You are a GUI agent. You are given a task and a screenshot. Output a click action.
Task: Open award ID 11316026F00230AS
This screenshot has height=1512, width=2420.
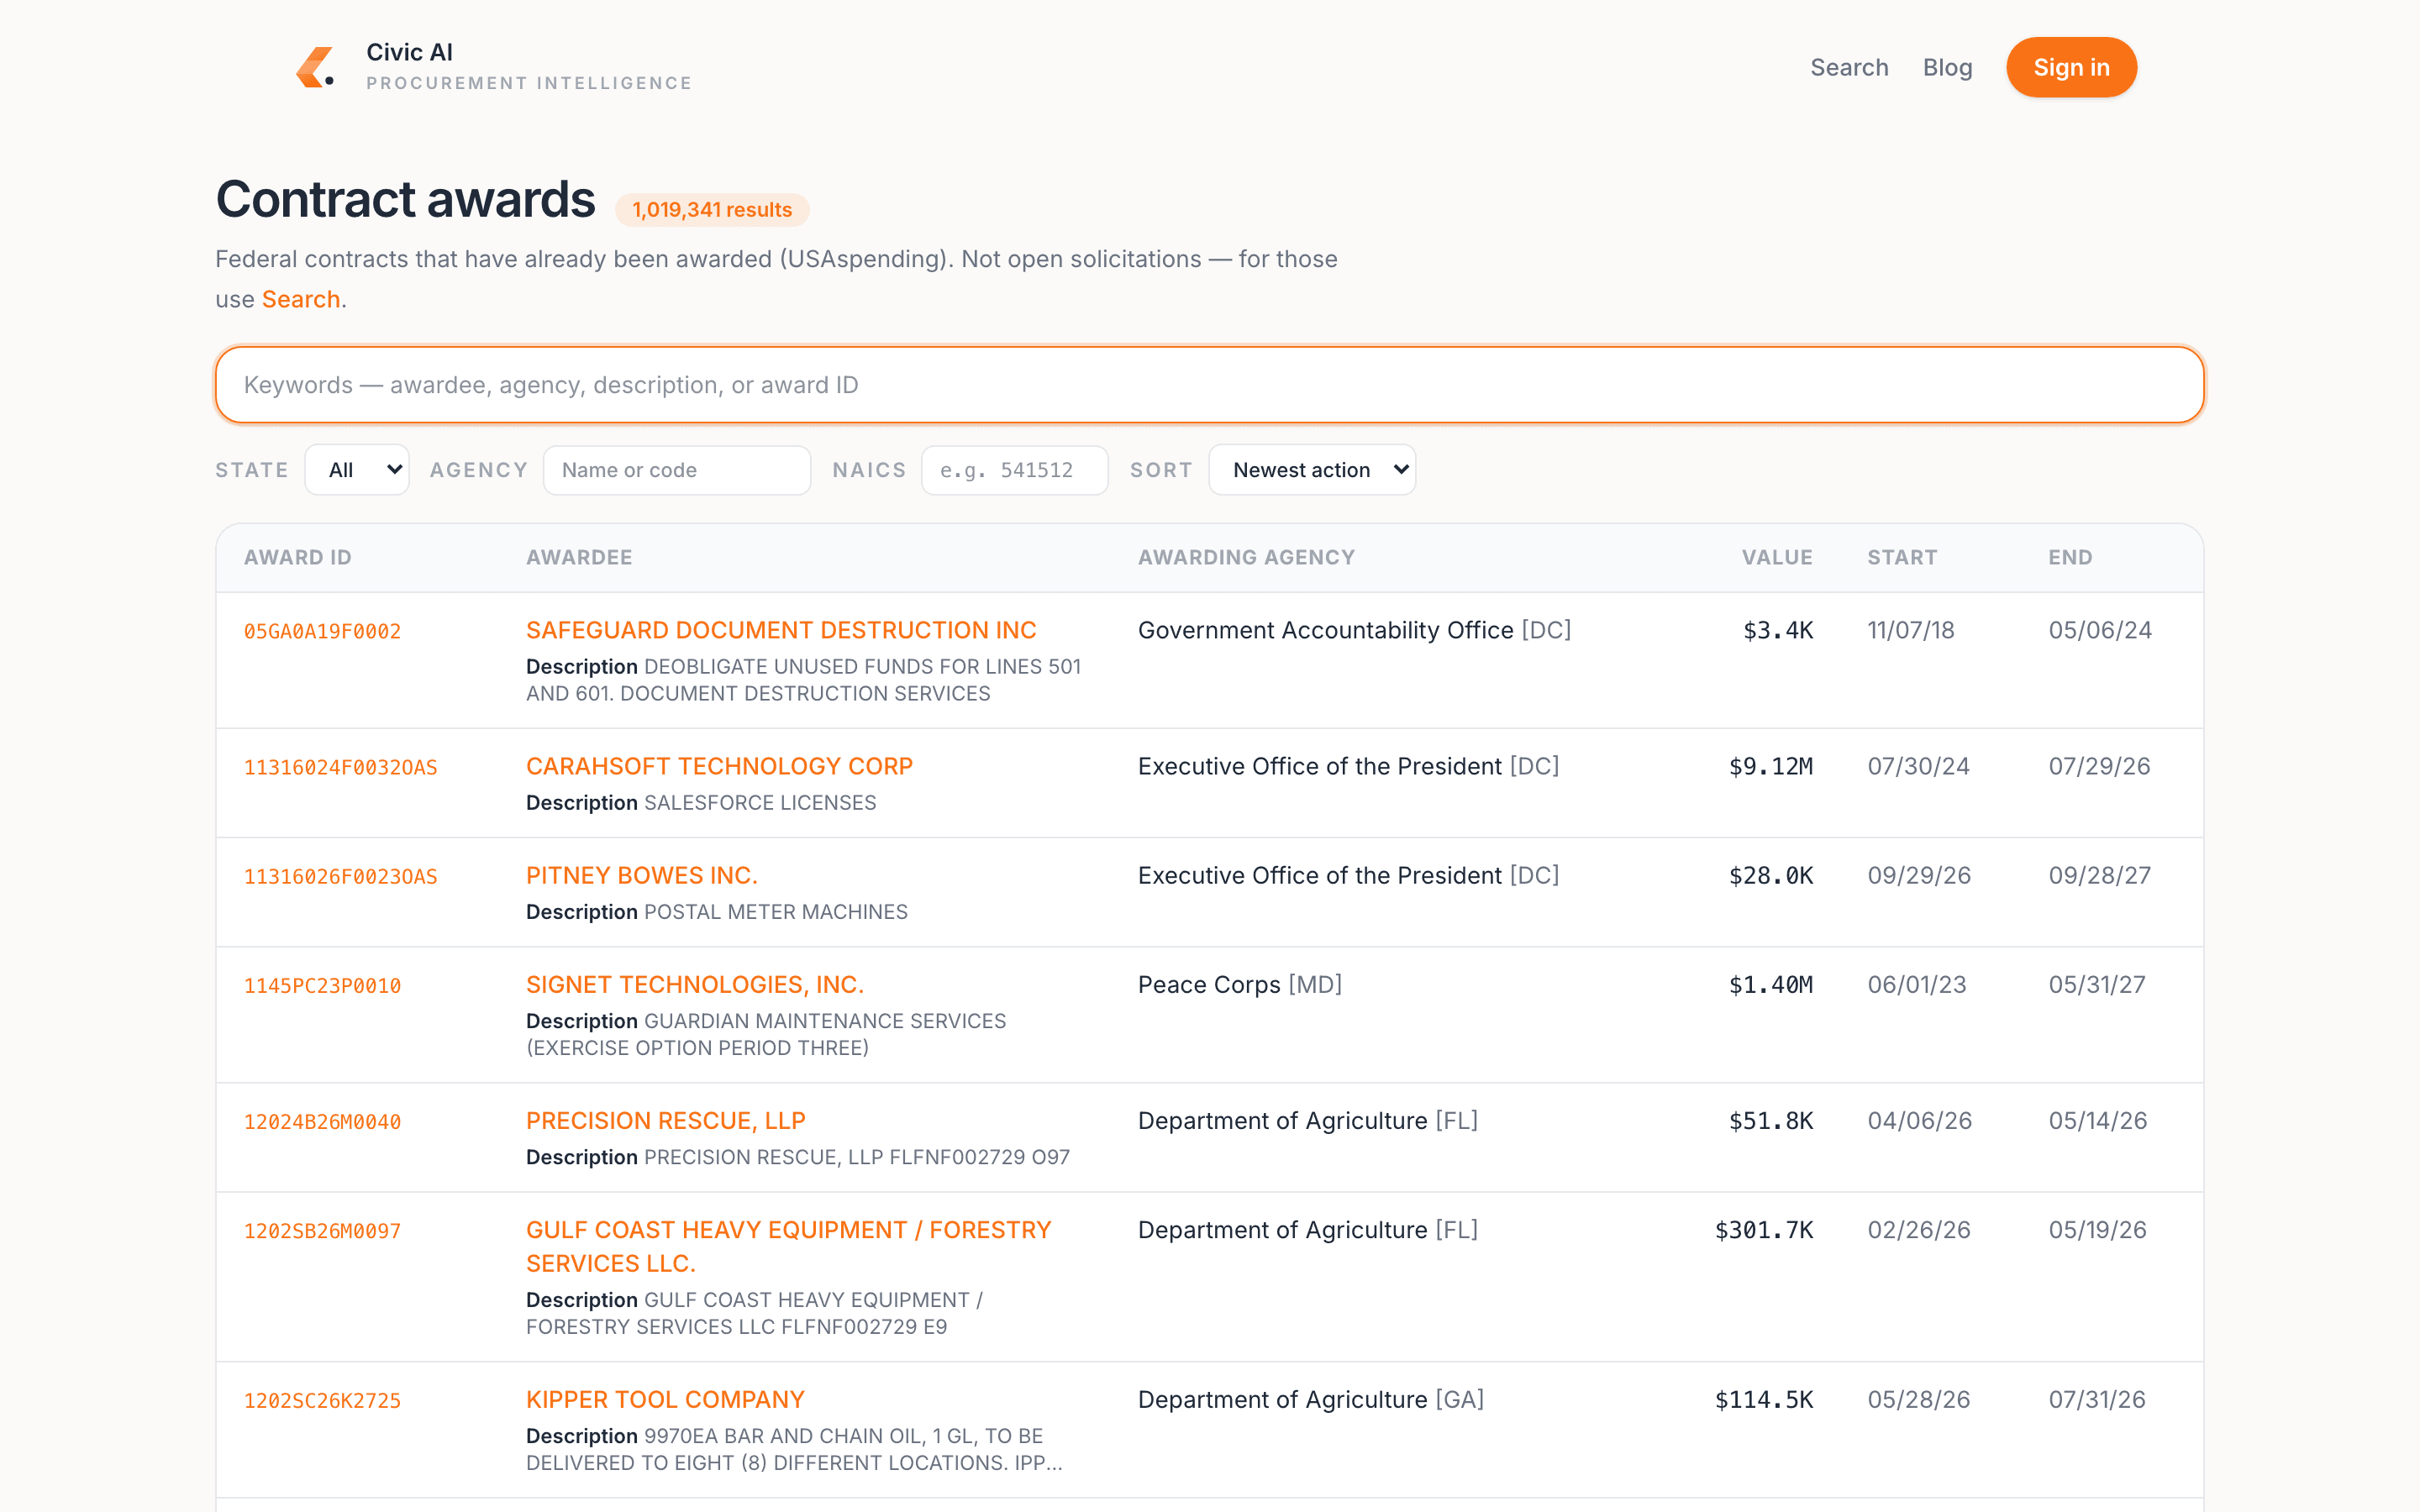click(340, 877)
